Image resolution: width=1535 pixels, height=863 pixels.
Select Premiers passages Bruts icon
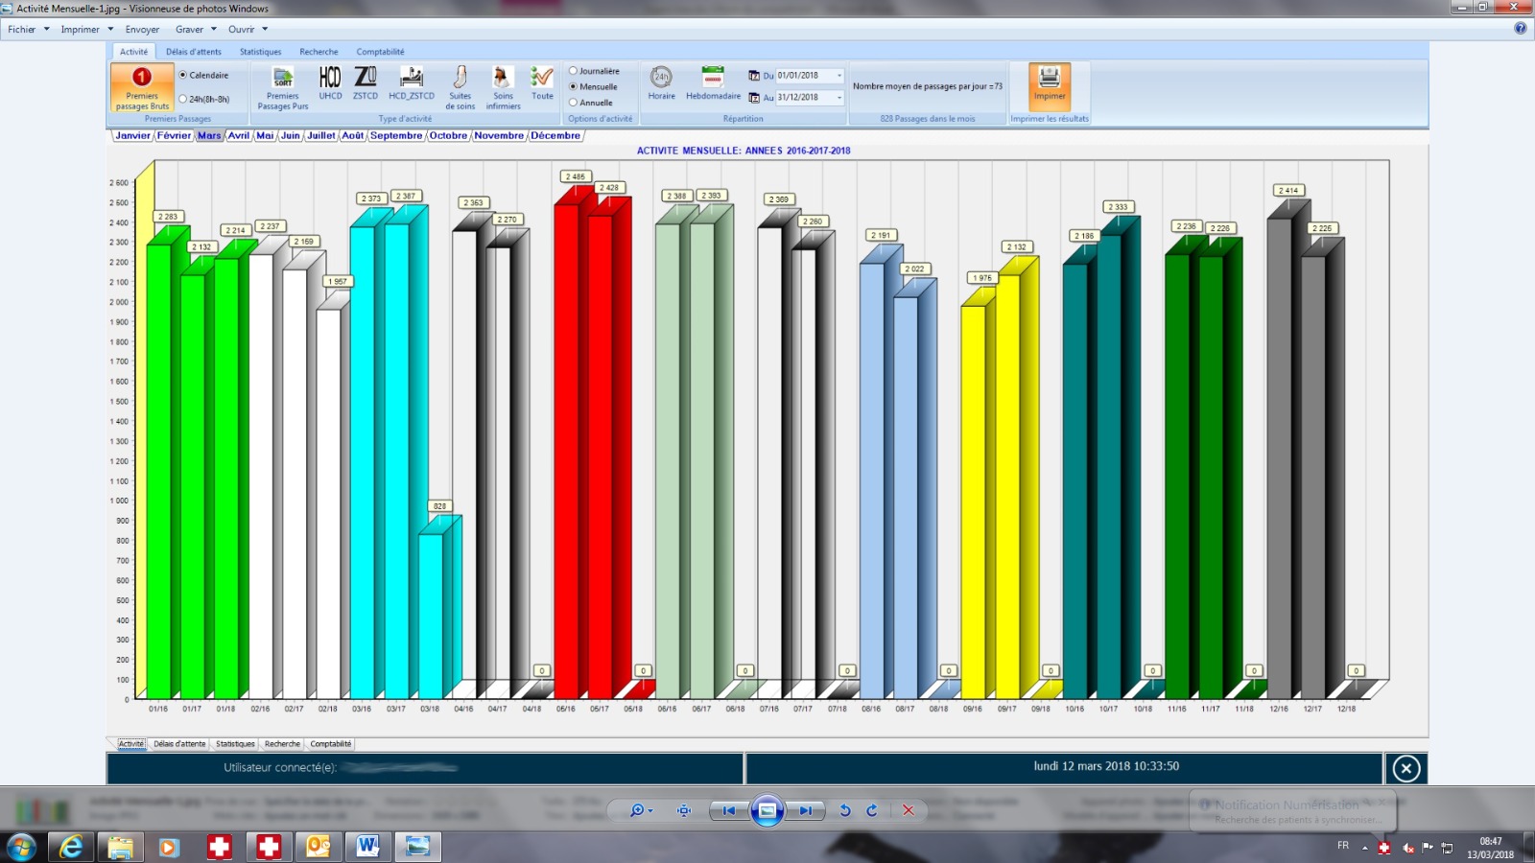coord(142,87)
